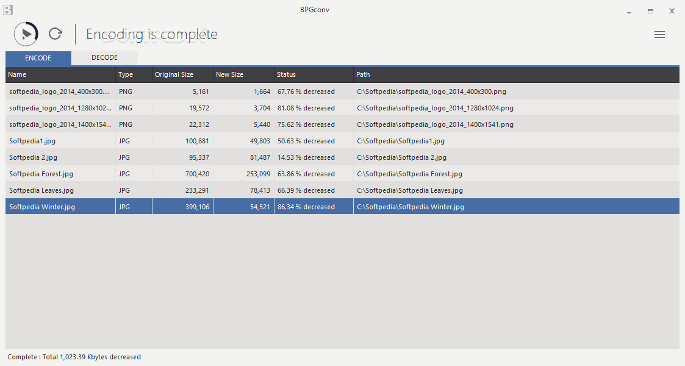685x366 pixels.
Task: Click the refresh/reset circular arrow icon
Action: click(x=56, y=34)
